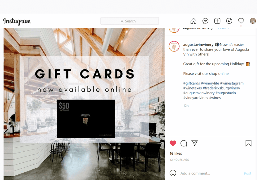Focus the Search box
Screen dimensions: 257x180
point(129,21)
